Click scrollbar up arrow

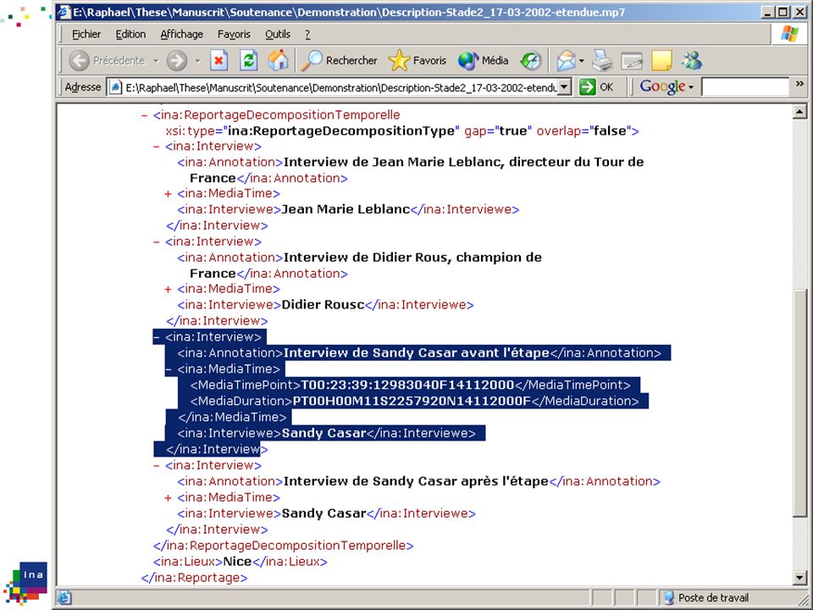(x=799, y=112)
